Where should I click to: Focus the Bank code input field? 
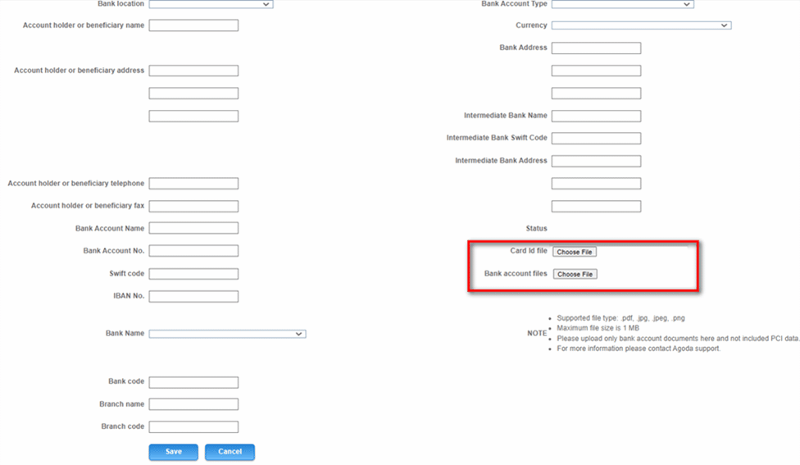[193, 382]
